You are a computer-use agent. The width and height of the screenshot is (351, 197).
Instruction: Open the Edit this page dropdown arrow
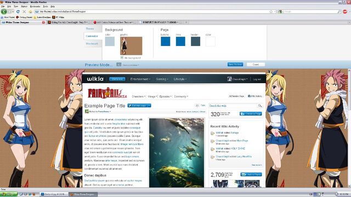pyautogui.click(x=149, y=106)
